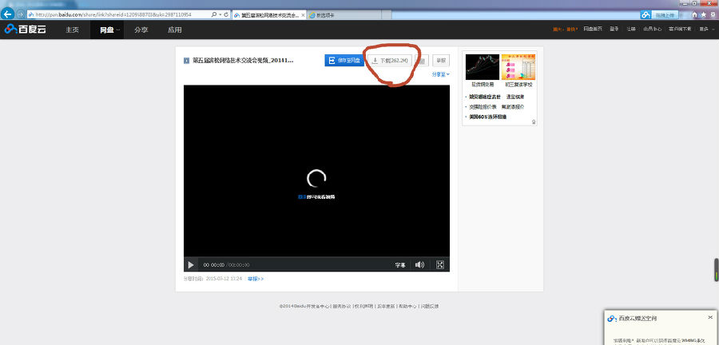Click the Baidu Yun logo
Image resolution: width=719 pixels, height=345 pixels.
tap(26, 30)
